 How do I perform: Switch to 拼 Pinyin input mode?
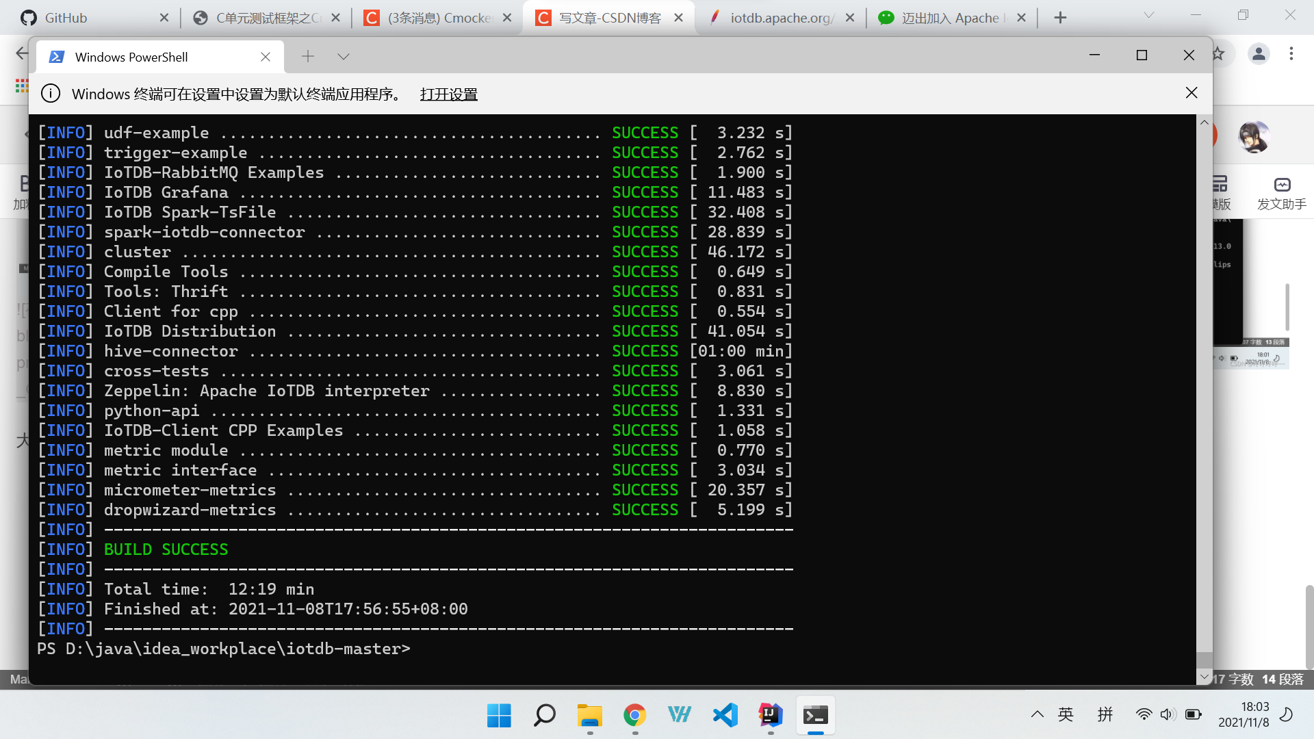(x=1106, y=714)
